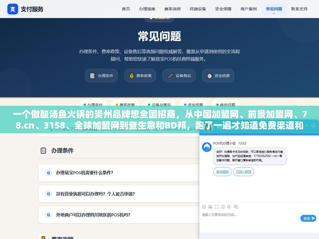This screenshot has height=239, width=319.
Task: Open 联系支持 in the navigation
Action: 299,9
